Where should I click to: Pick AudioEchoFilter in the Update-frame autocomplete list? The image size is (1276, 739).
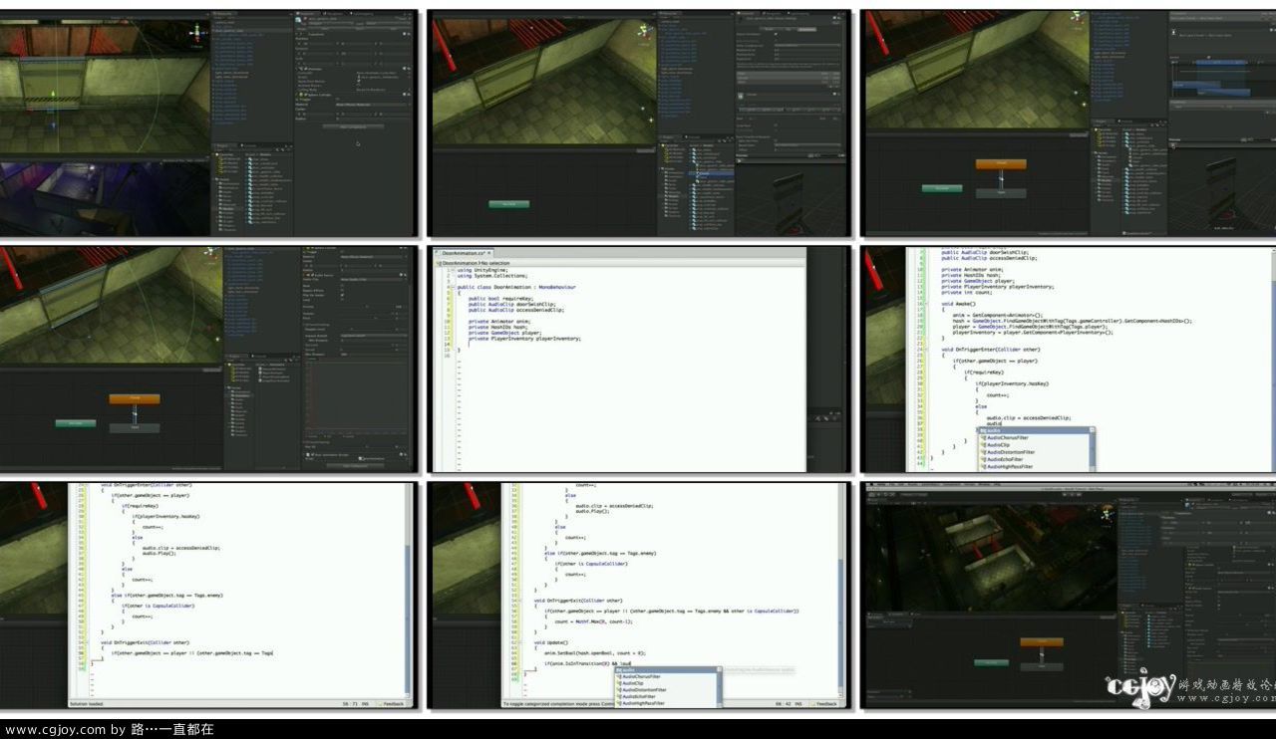(x=640, y=696)
